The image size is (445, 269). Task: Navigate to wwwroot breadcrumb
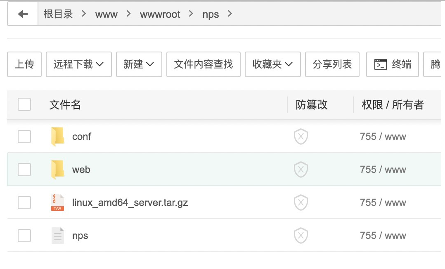pyautogui.click(x=160, y=14)
